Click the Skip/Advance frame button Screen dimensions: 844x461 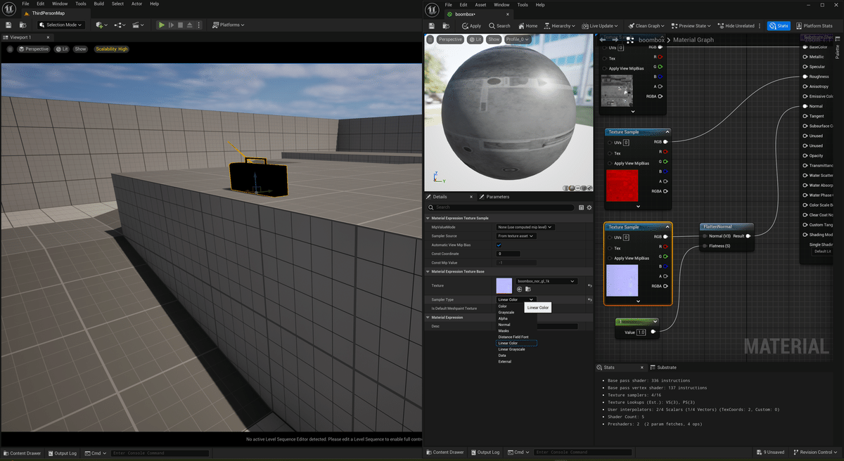(x=171, y=25)
